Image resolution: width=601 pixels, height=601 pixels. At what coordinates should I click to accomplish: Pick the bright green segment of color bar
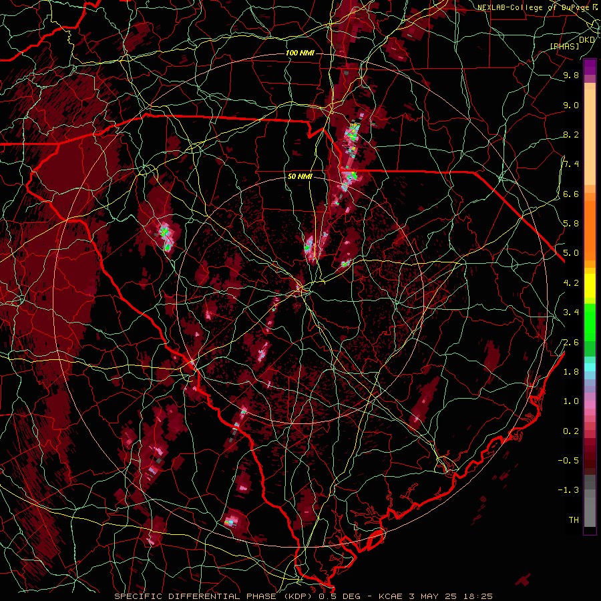590,322
